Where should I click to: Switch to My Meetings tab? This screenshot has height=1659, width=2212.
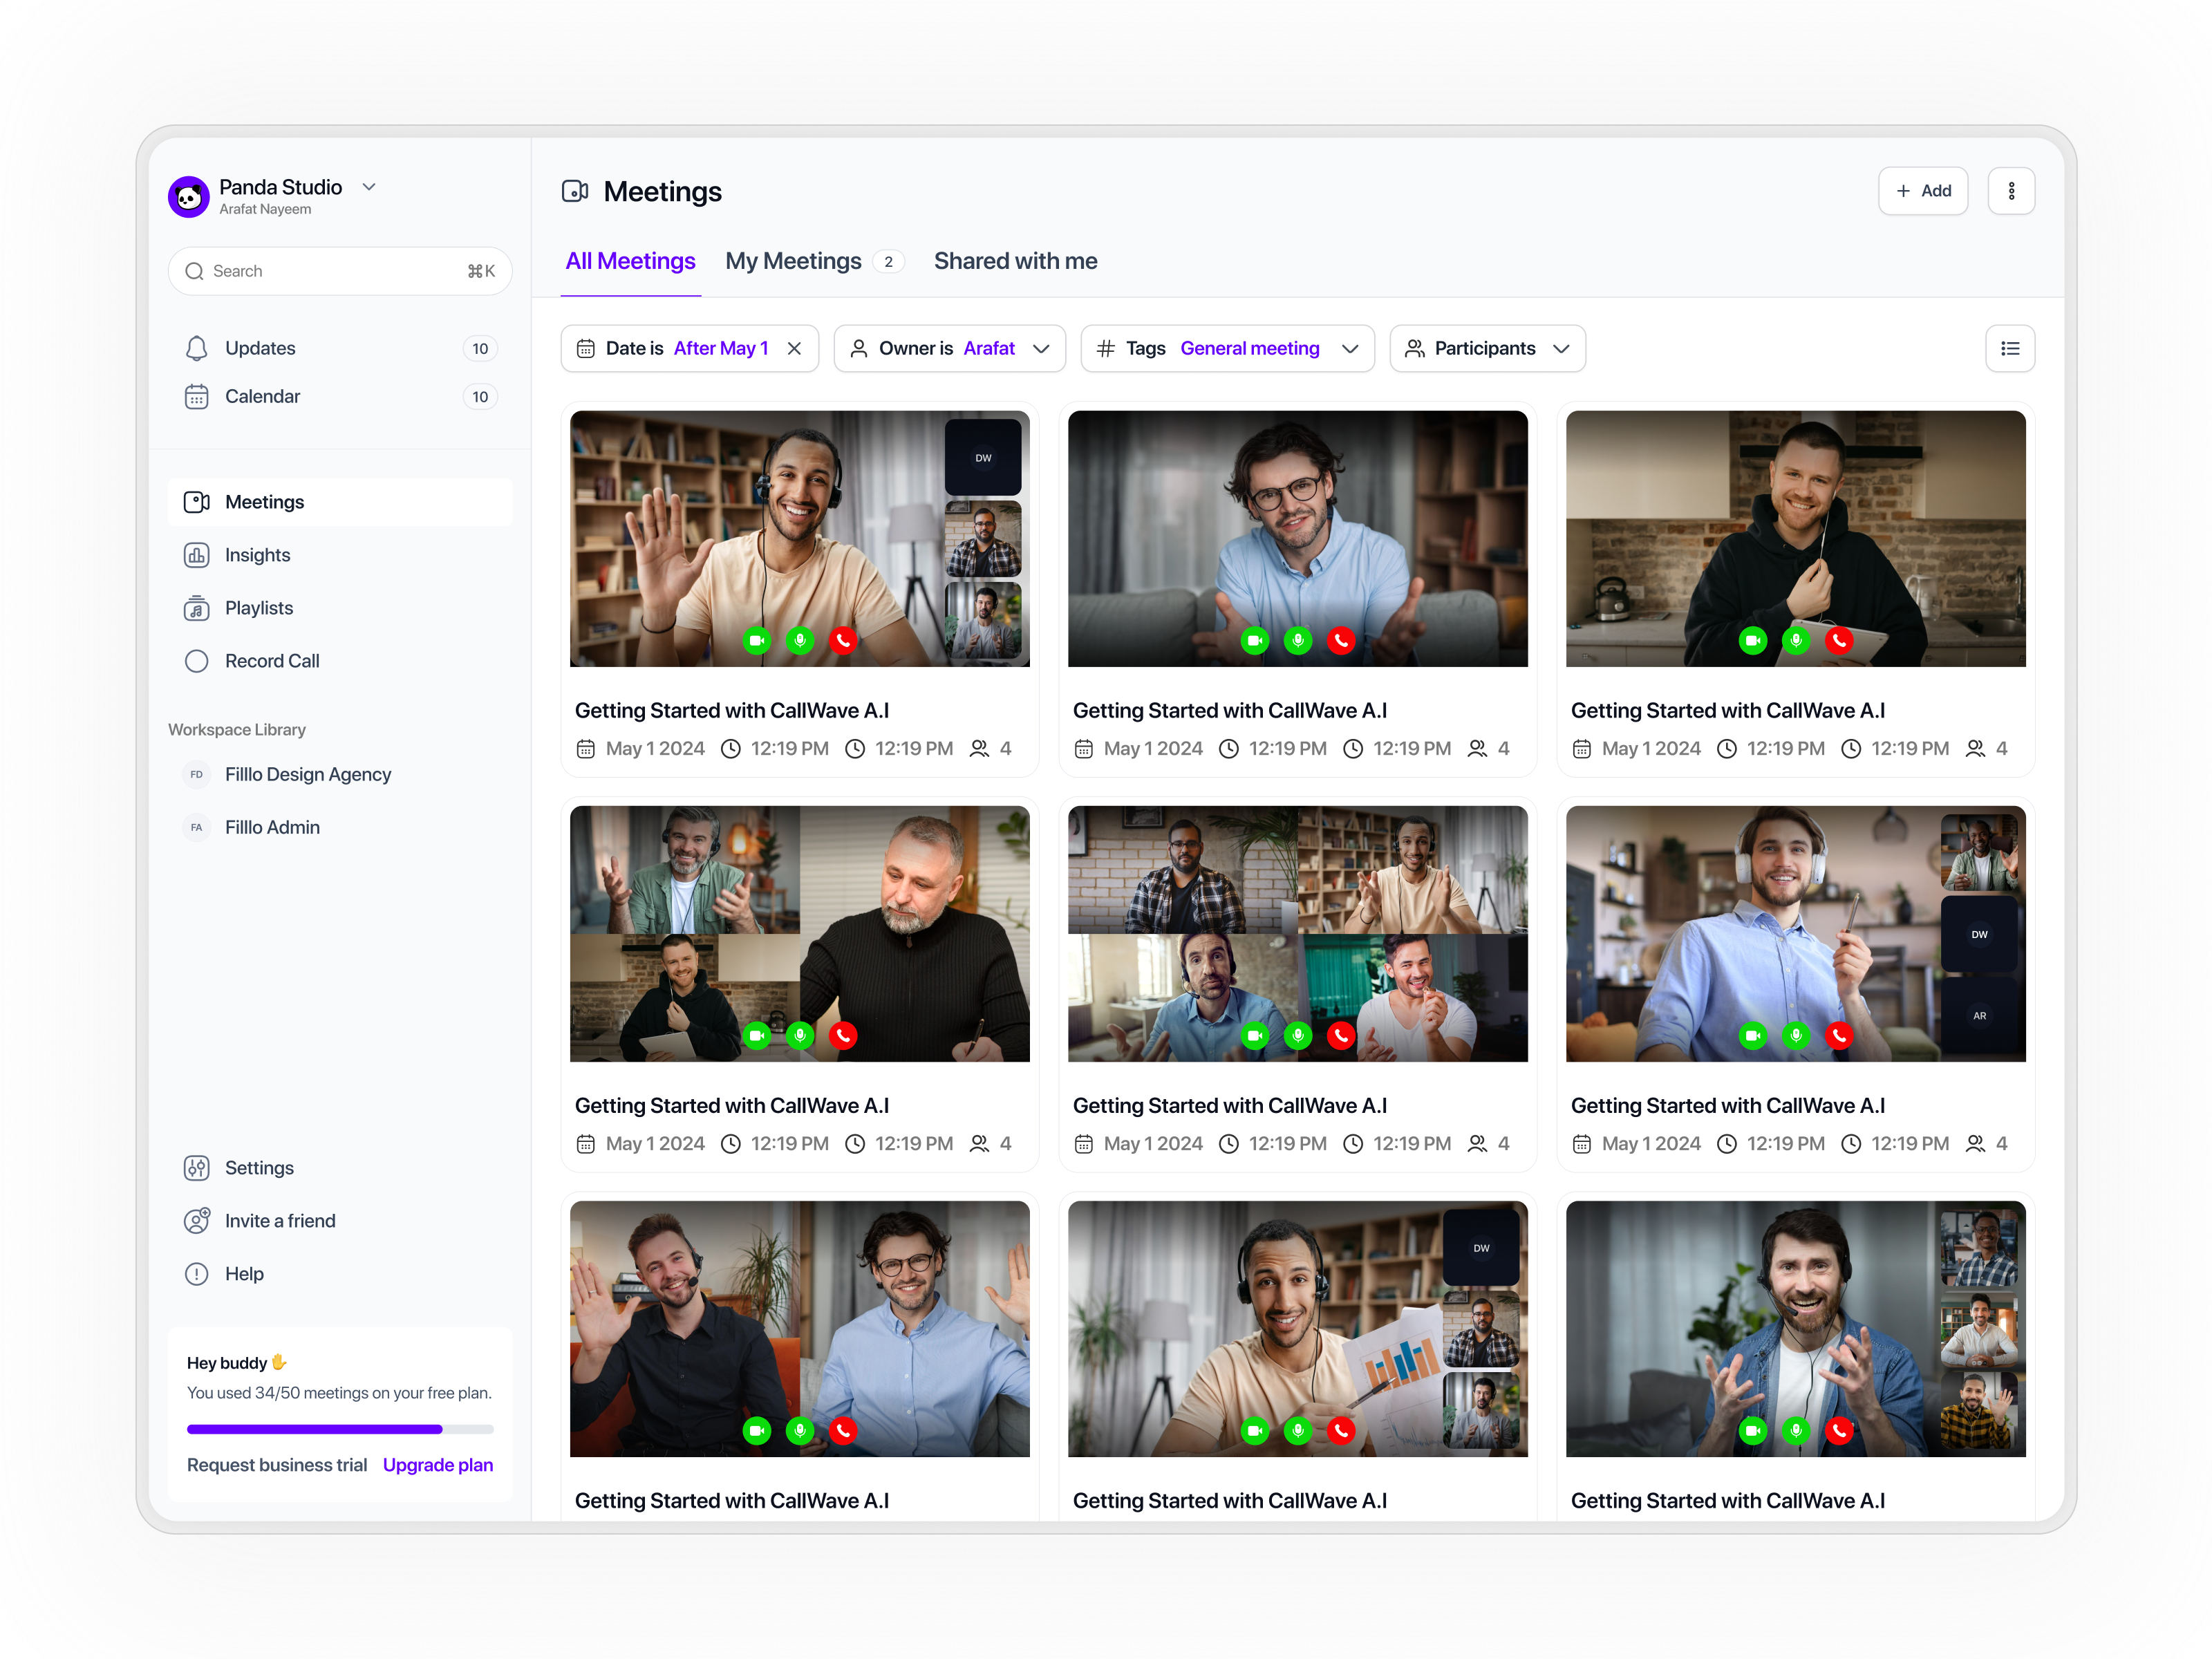[x=793, y=261]
